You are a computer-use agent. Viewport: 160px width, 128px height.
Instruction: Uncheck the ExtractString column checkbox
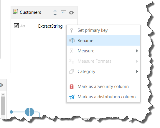click(x=16, y=26)
